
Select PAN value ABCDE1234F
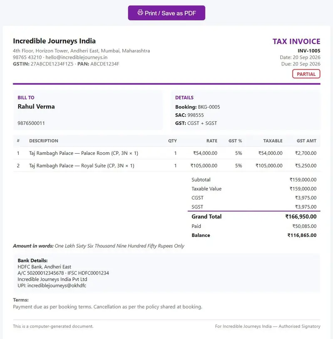[x=105, y=64]
